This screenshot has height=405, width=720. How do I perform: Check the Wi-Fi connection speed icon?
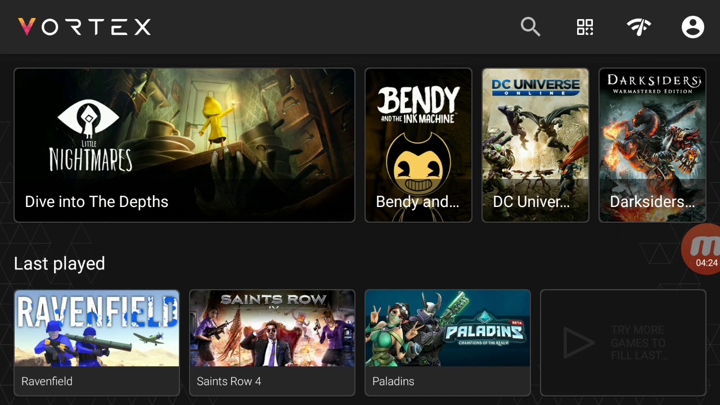[639, 27]
